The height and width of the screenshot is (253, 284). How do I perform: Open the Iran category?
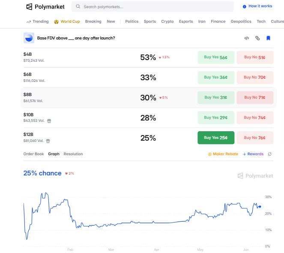[x=202, y=21]
